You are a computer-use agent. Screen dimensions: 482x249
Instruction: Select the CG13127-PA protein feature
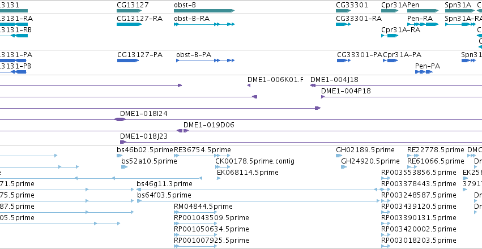pyautogui.click(x=128, y=61)
